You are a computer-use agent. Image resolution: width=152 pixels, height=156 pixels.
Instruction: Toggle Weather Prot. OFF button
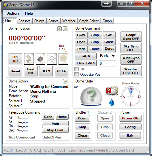tap(131, 71)
